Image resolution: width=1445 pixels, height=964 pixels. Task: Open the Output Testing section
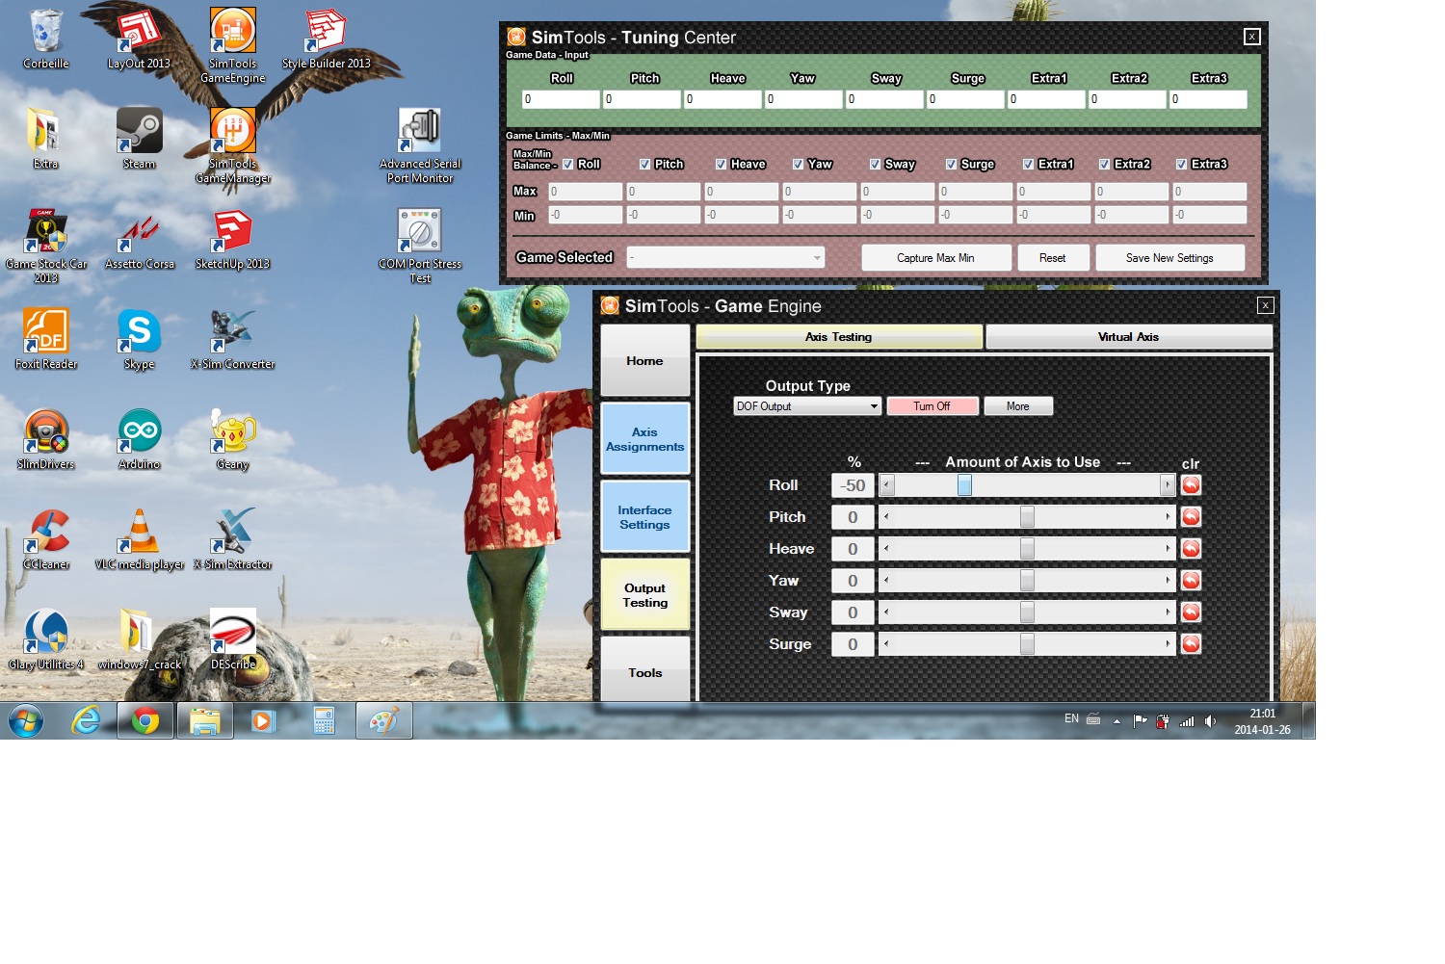point(645,595)
